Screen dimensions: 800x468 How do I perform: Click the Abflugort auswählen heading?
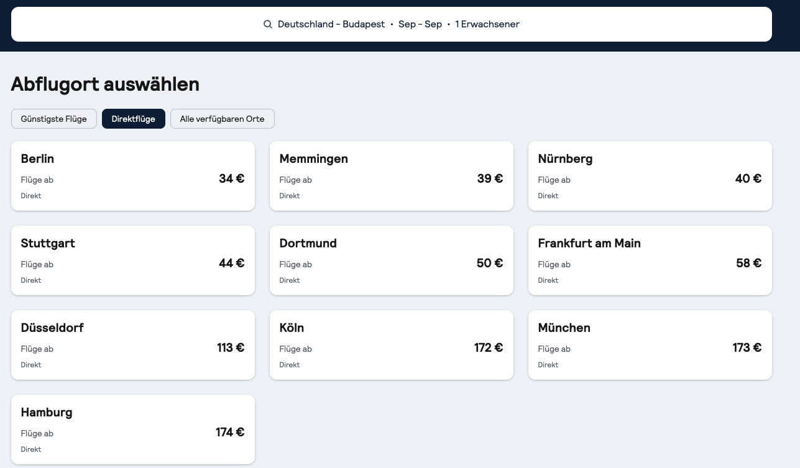click(105, 84)
